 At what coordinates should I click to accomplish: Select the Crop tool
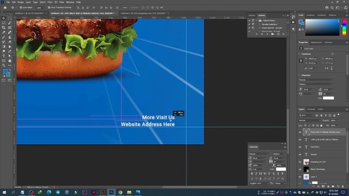point(4,28)
